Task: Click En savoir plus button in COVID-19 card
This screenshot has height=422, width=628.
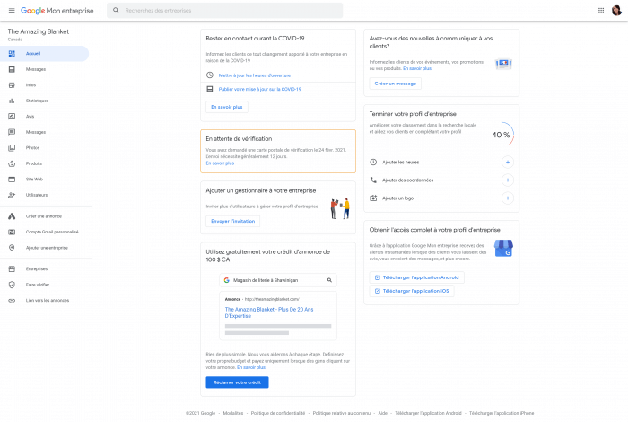Action: [x=227, y=107]
